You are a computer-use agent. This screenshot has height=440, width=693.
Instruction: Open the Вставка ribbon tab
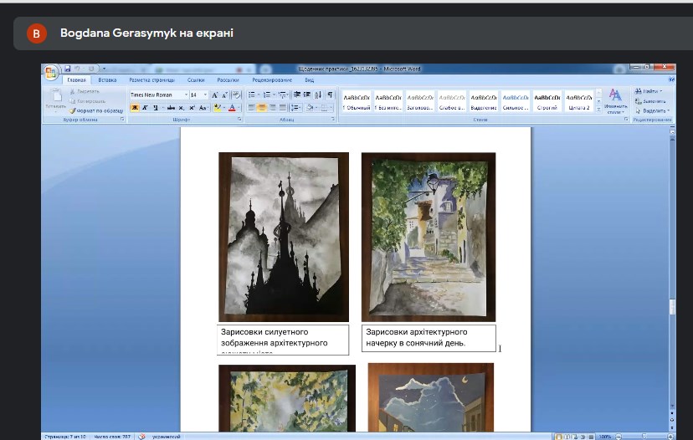(x=107, y=80)
